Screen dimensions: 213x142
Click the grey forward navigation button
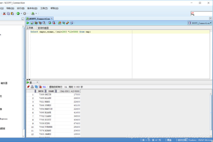click(25, 13)
